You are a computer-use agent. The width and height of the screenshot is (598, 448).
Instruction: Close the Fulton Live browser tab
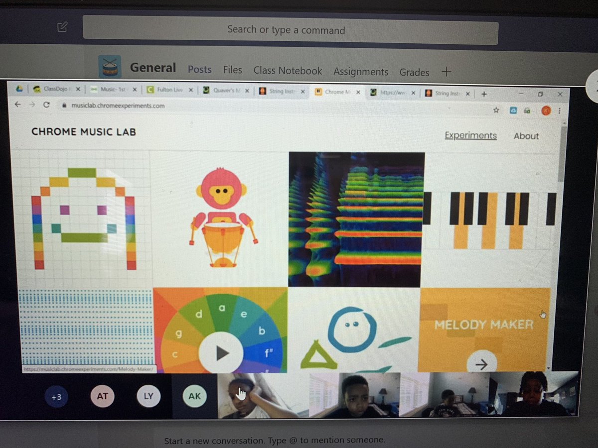tap(191, 91)
